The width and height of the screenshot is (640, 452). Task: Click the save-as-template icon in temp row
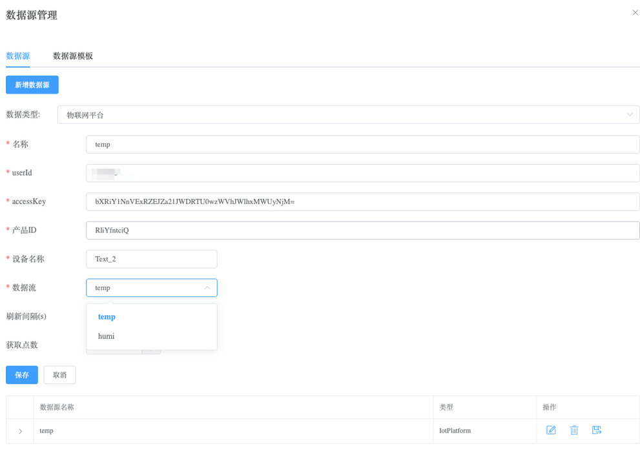pos(597,430)
